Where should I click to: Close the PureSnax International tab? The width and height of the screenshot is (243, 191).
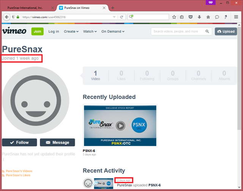(53, 8)
